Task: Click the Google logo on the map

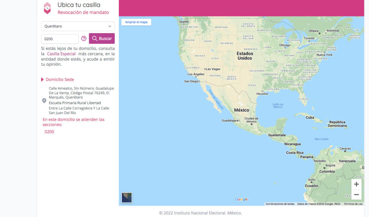Action: point(241,199)
